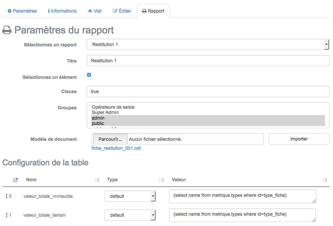Grab the reorder handle of row 0
The height and width of the screenshot is (226, 333).
7,196
